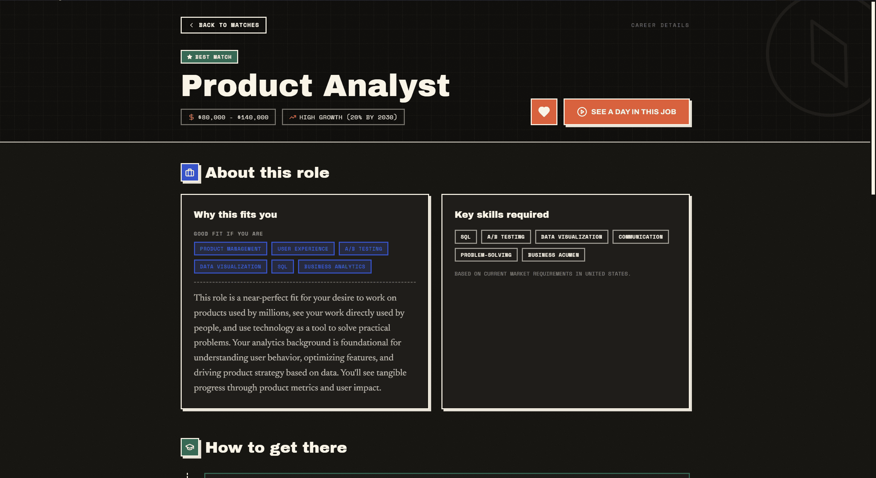Click the Communication key skill chip

[x=641, y=237]
